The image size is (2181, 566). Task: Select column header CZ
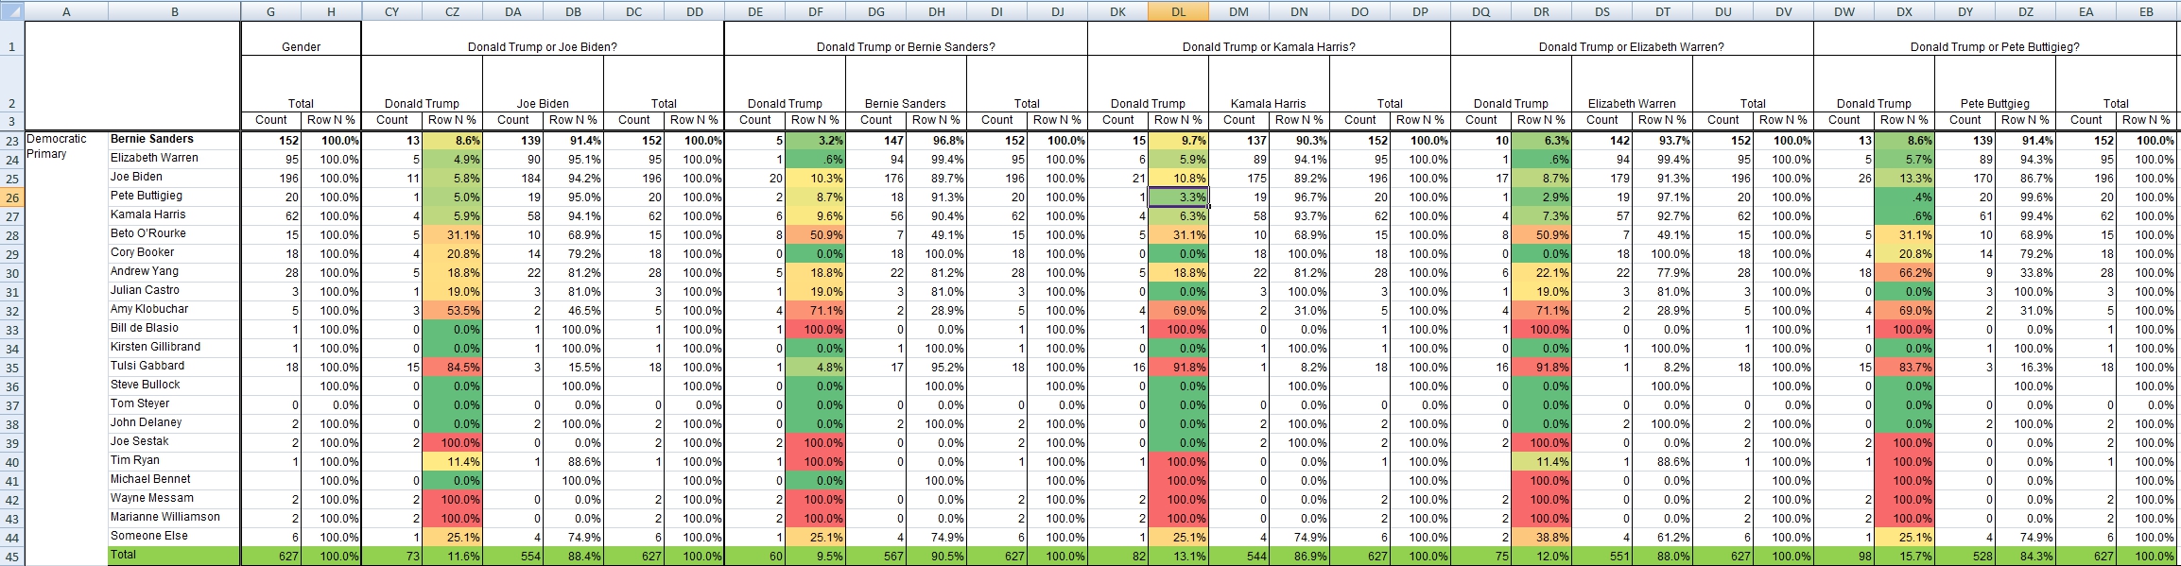452,11
